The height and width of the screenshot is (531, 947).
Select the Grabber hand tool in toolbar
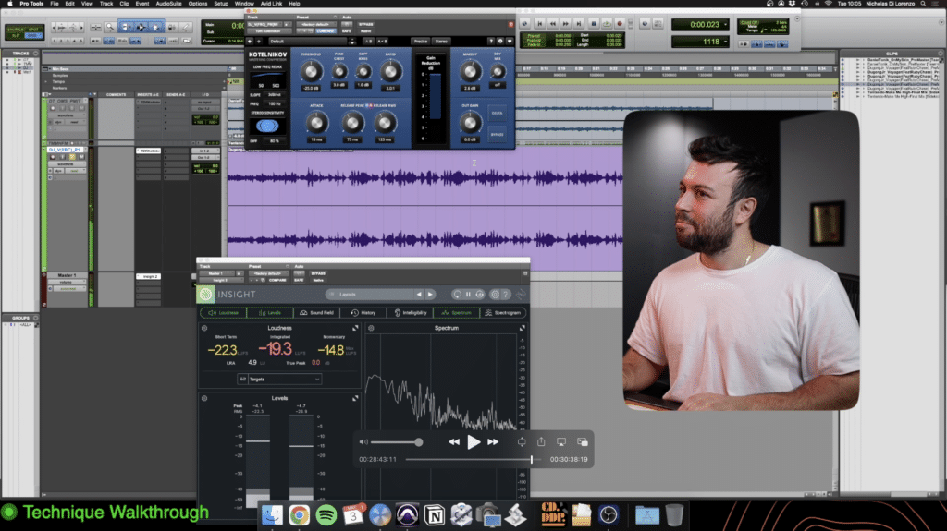(155, 27)
